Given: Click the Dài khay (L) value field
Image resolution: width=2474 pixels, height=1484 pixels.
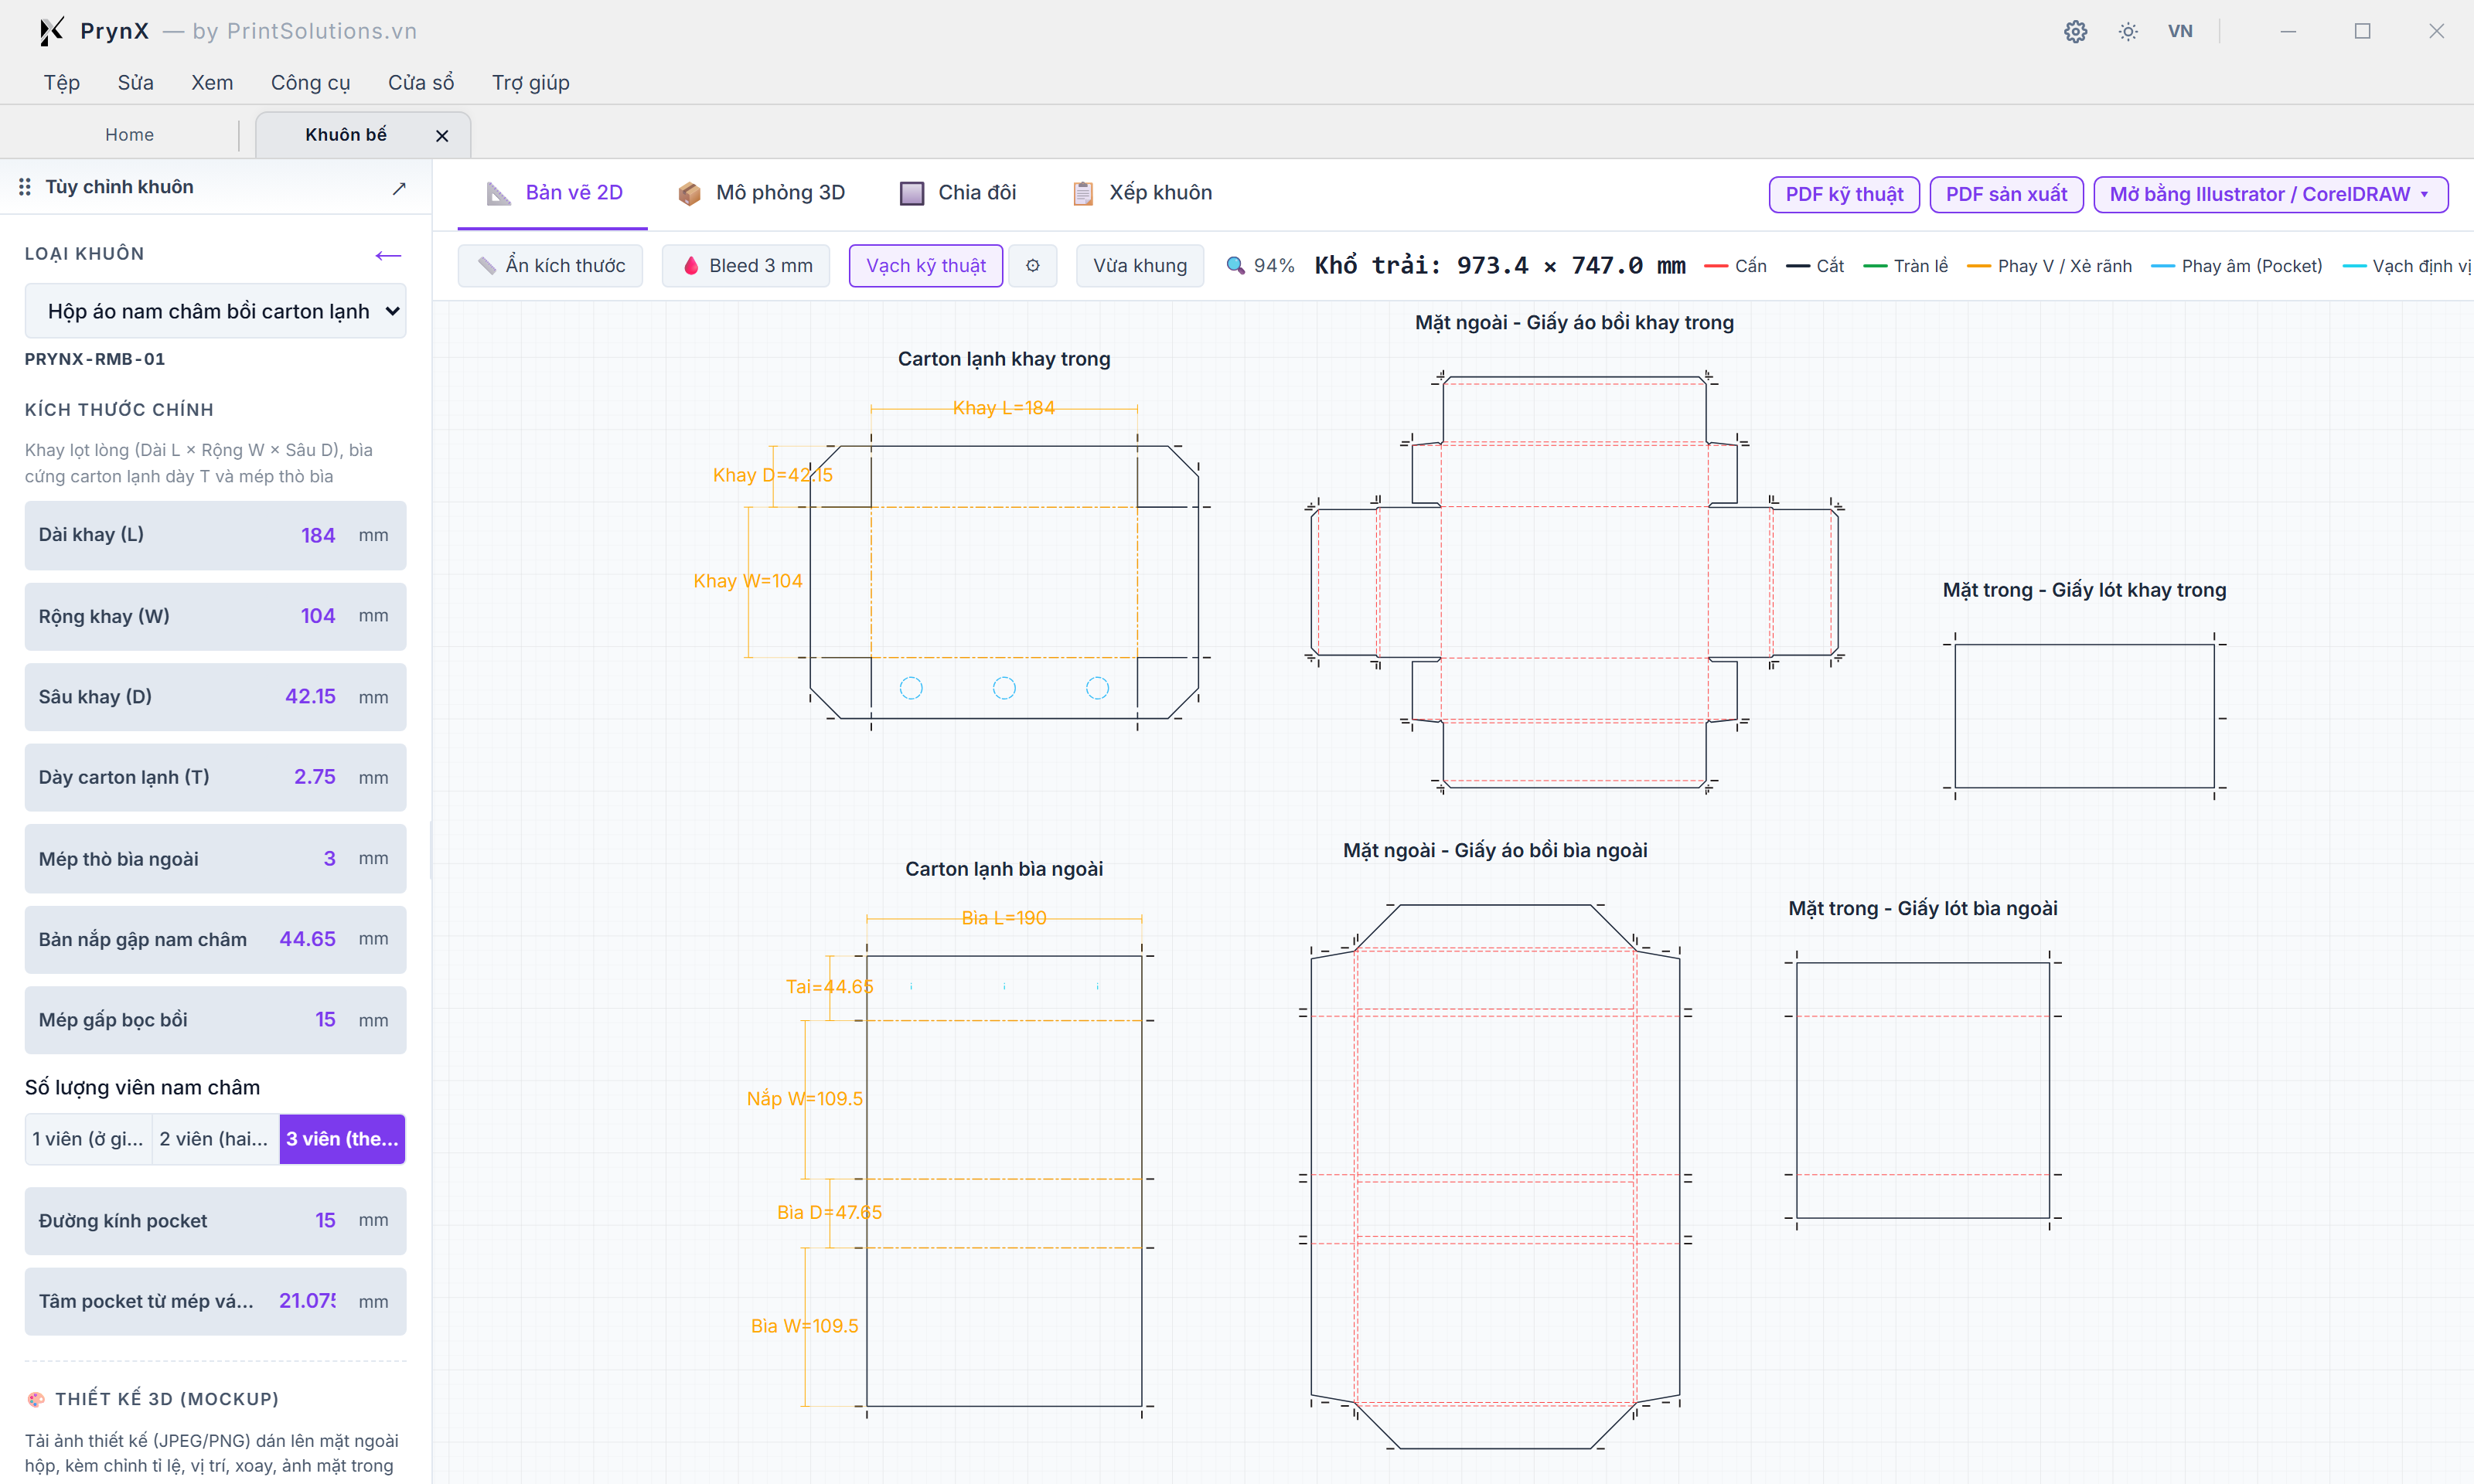Looking at the screenshot, I should point(215,535).
